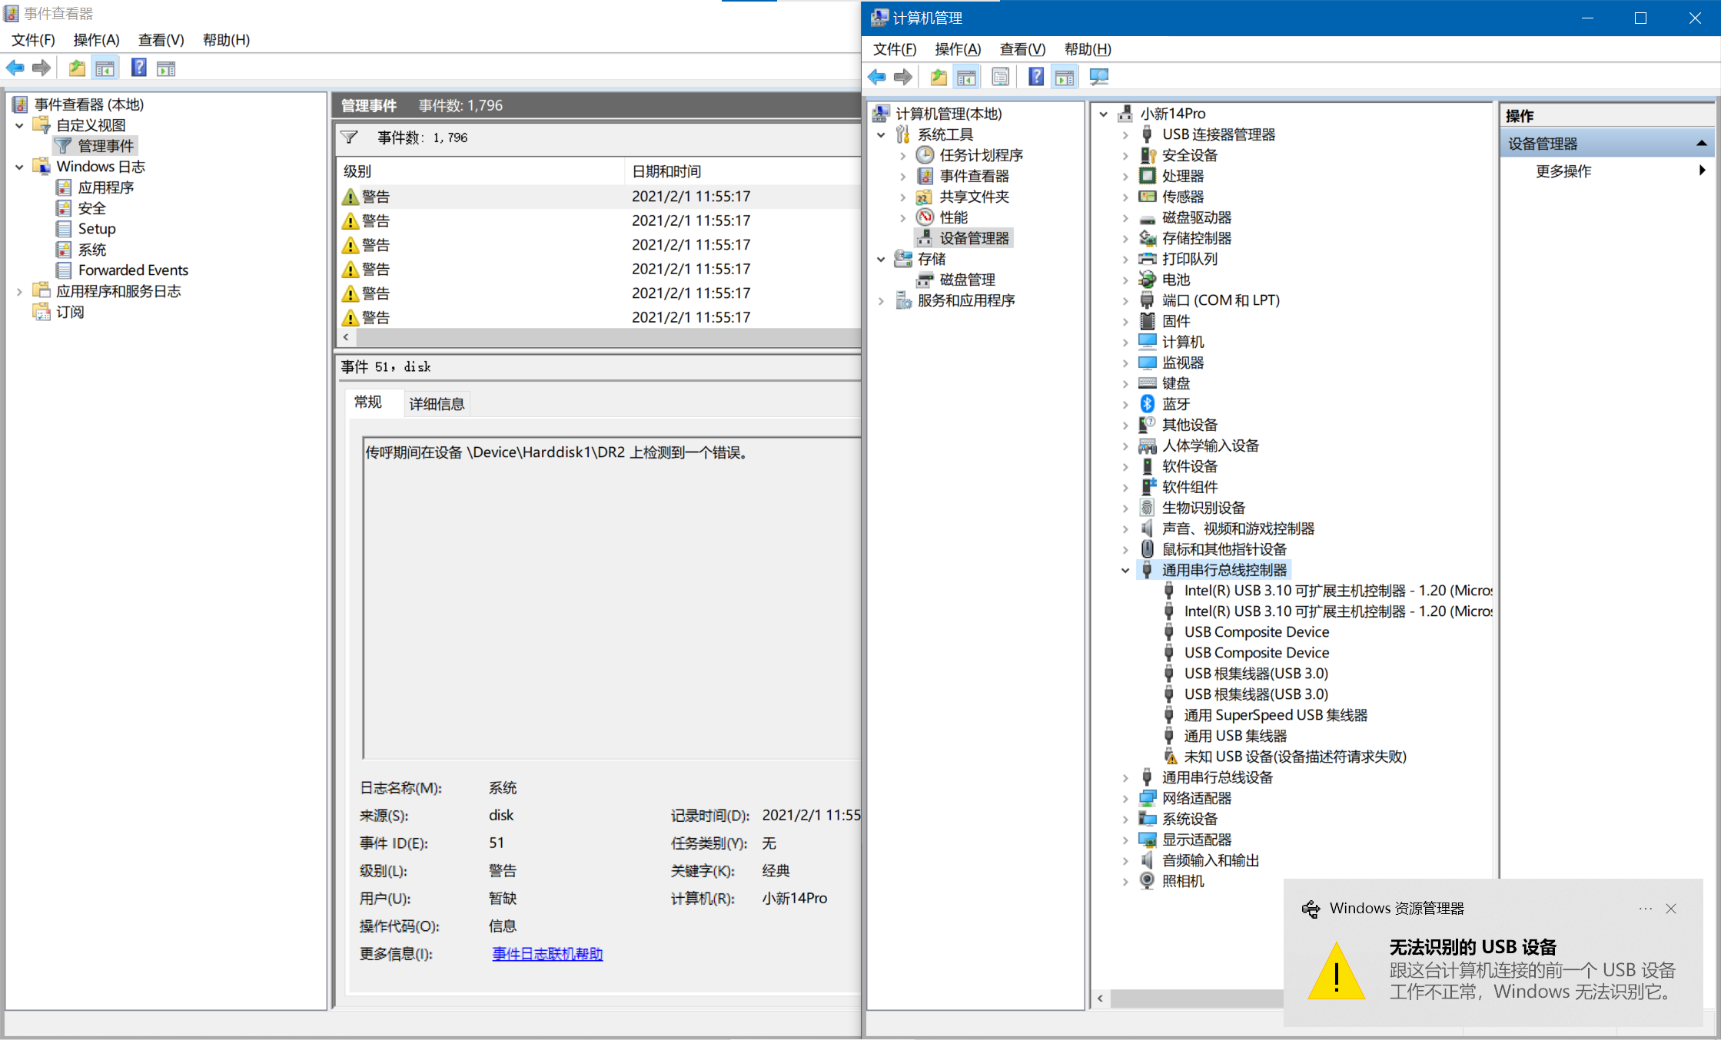Click Forward arrow in Event Viewer toolbar
The image size is (1721, 1040).
(42, 68)
